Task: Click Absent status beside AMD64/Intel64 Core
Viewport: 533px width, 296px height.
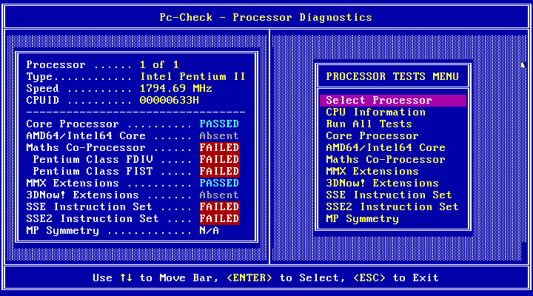Action: [219, 136]
